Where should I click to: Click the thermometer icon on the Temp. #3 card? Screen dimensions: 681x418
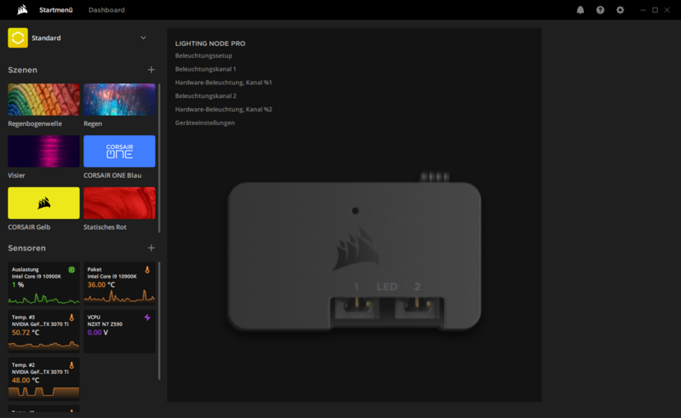(x=72, y=318)
